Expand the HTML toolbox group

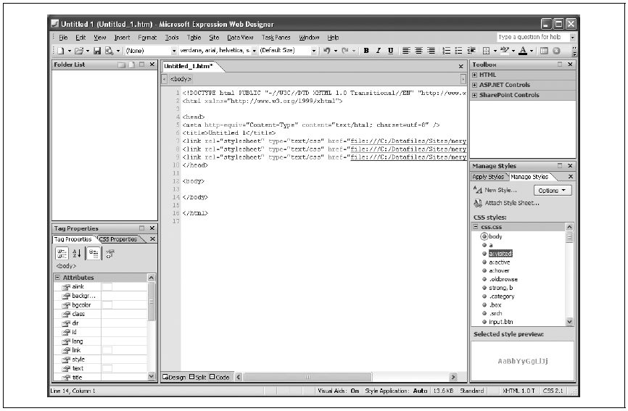pos(474,75)
